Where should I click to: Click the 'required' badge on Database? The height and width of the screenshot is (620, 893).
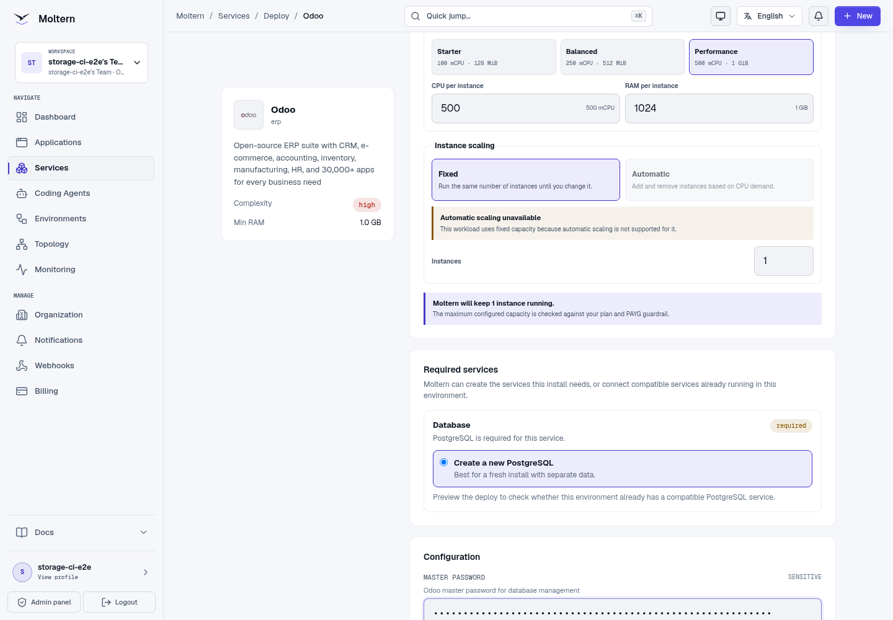click(791, 426)
